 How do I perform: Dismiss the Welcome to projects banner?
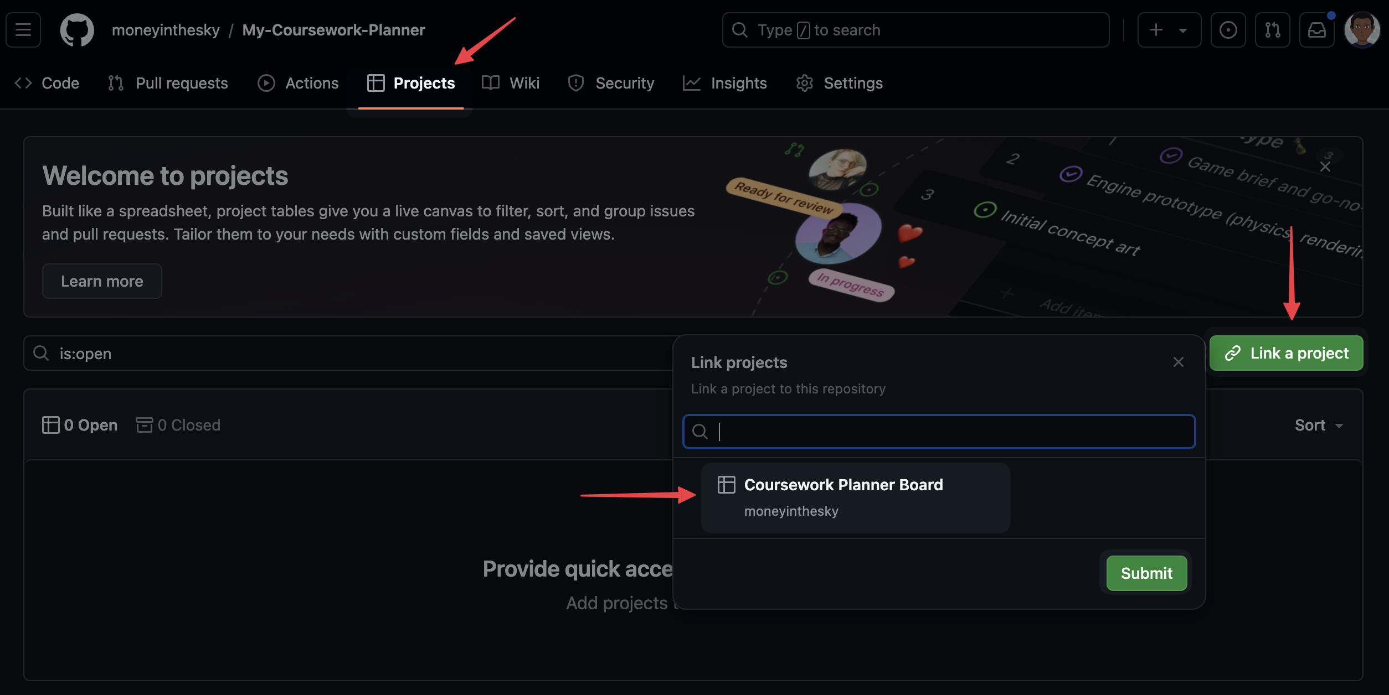1325,167
